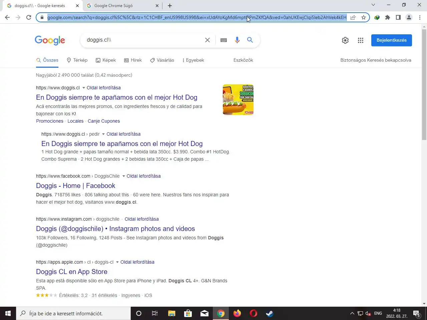Click the Doggis hot dog thumbnail image
Screen dimensions: 427x320
point(238,100)
